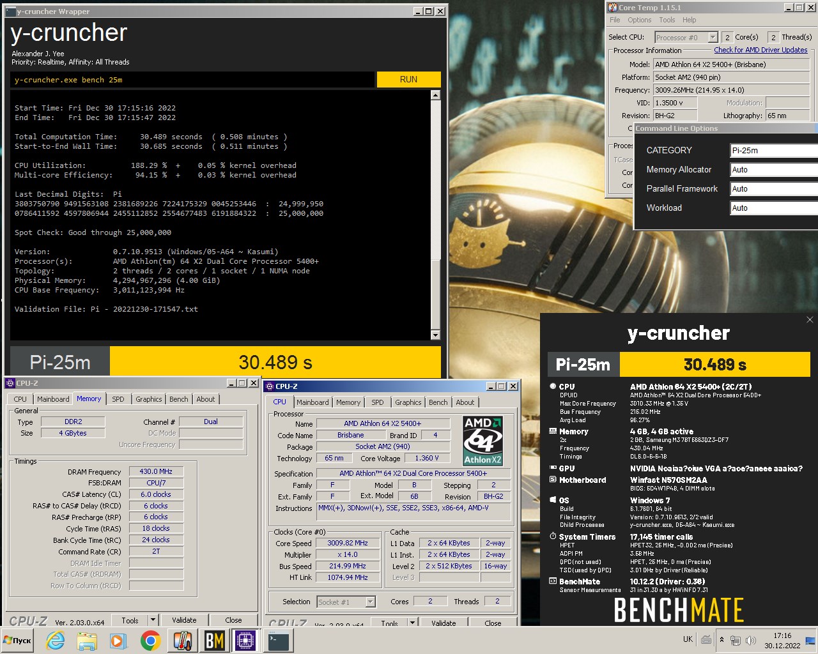This screenshot has height=654, width=818.
Task: Open Tools menu in Core Temp
Action: coord(667,20)
